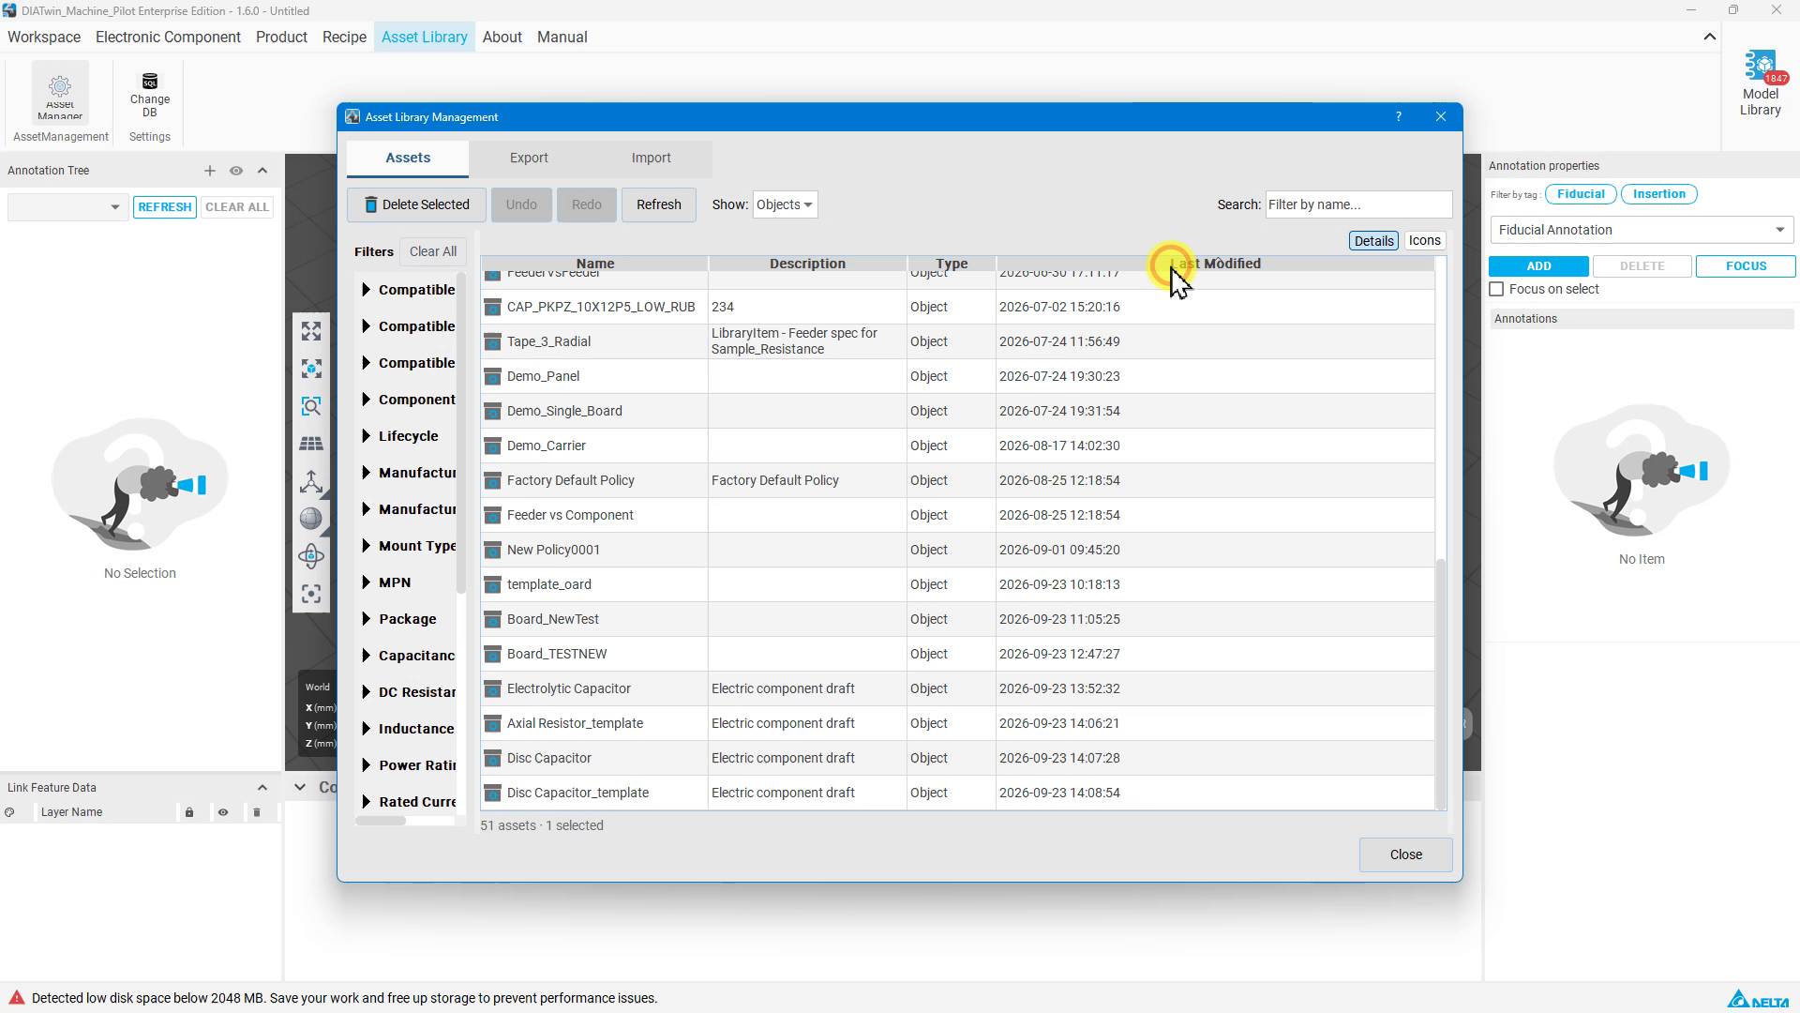Open the Fiducial Annotation dropdown
The width and height of the screenshot is (1800, 1013).
(x=1642, y=230)
